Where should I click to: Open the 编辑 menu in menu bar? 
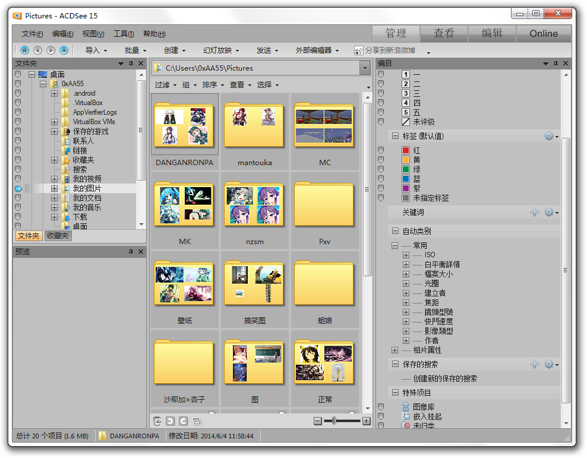(x=62, y=34)
